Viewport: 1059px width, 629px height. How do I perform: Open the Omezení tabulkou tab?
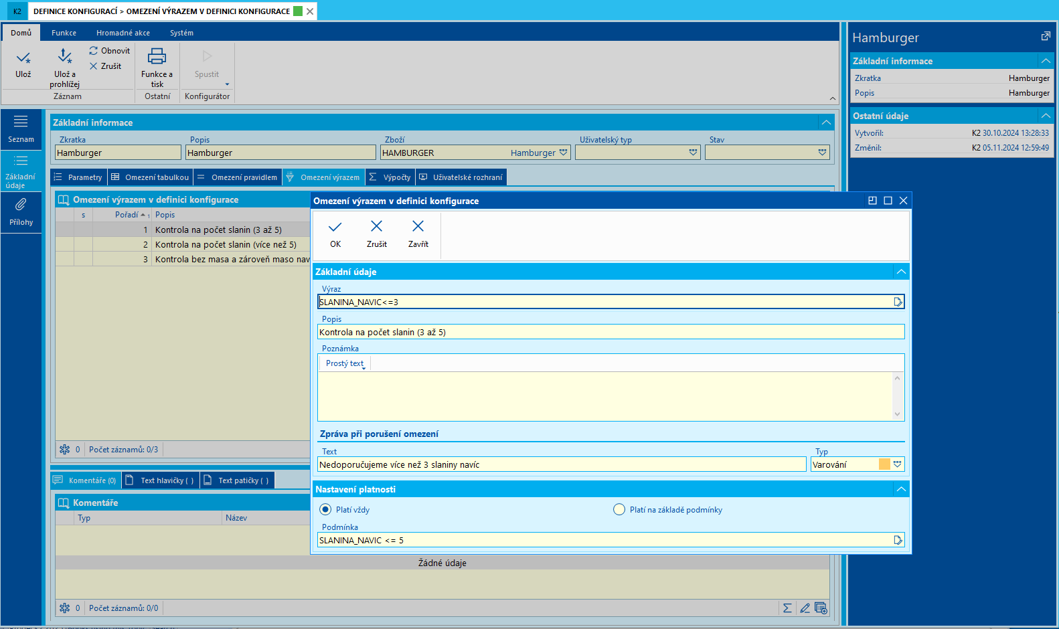(x=151, y=177)
